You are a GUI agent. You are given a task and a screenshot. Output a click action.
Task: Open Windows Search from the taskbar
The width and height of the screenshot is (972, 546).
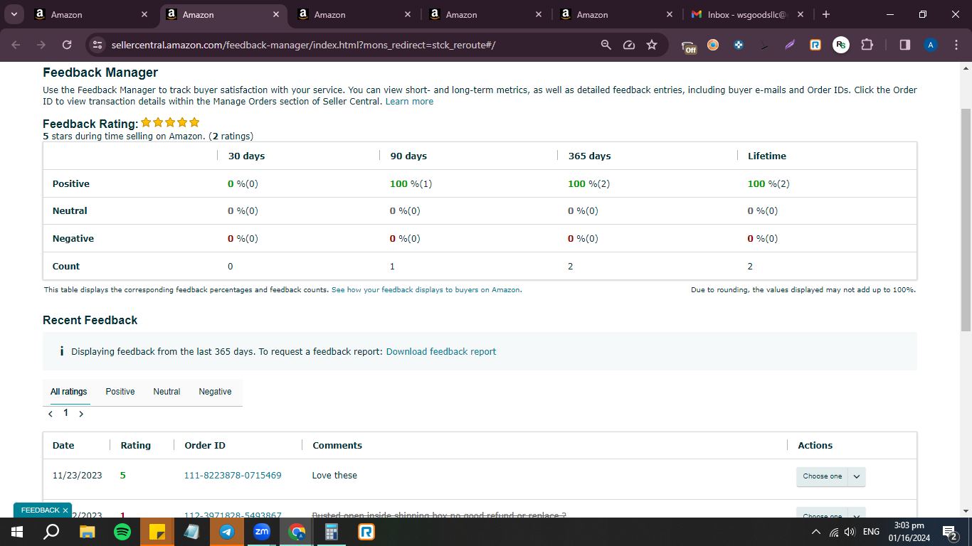tap(51, 532)
